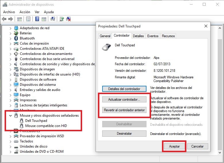Screen dimensions: 224x163
Task: Click the Dispositivos de imagen camera icon
Action: pos(16,69)
